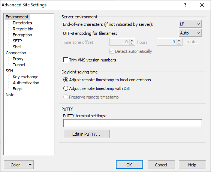Open UTF-8 encoding Auto dropdown
211x172 pixels.
pos(190,33)
